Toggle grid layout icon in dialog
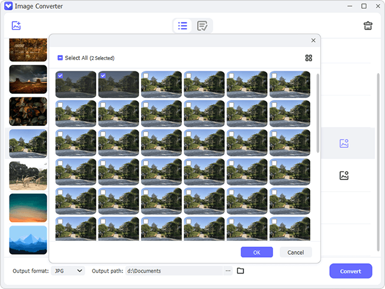Screen dimensions: 385x289 pos(309,58)
